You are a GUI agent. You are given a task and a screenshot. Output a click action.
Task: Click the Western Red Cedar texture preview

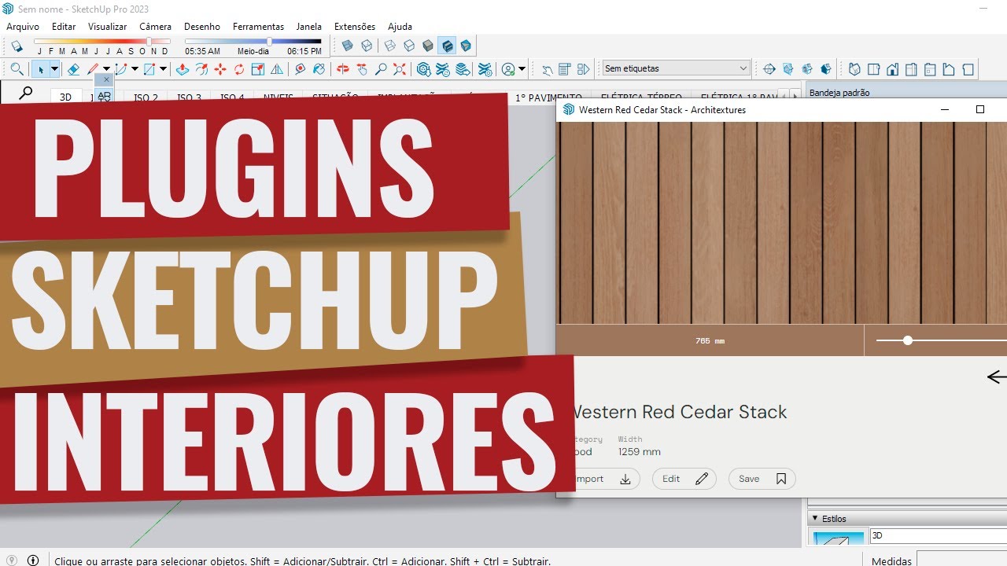pos(782,222)
